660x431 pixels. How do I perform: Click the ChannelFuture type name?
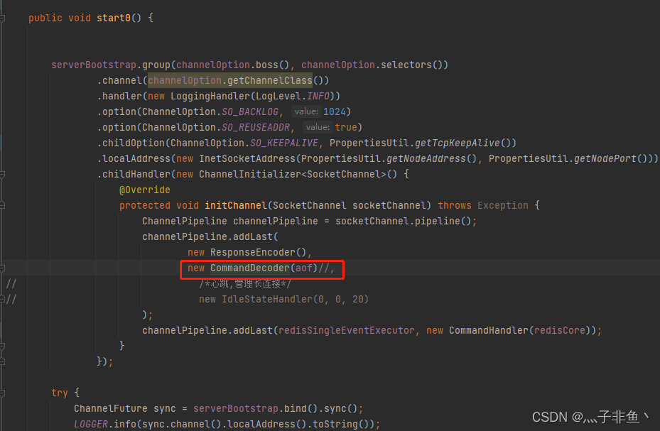pyautogui.click(x=111, y=408)
